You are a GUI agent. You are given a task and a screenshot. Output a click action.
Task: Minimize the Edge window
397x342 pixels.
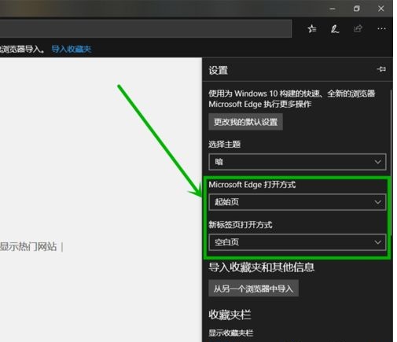(x=333, y=9)
